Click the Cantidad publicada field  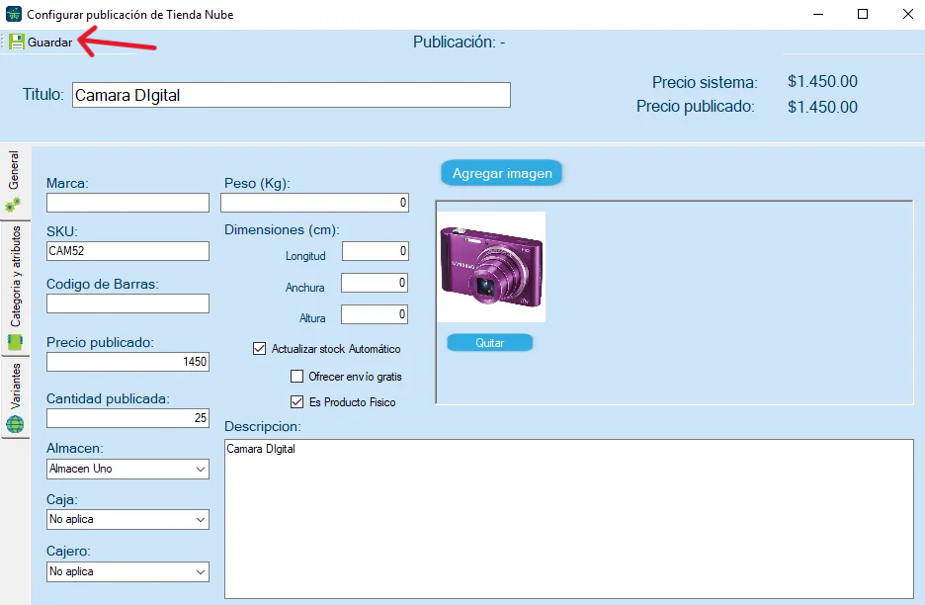click(128, 418)
